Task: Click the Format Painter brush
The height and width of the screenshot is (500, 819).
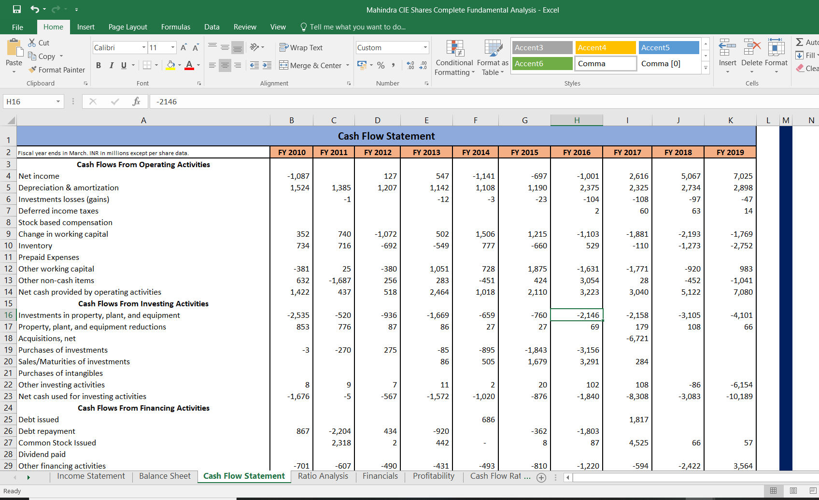Action: coord(56,70)
